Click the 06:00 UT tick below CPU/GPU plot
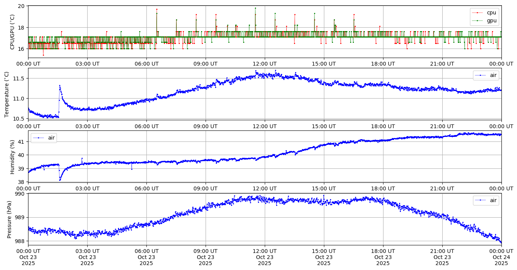 click(x=146, y=64)
